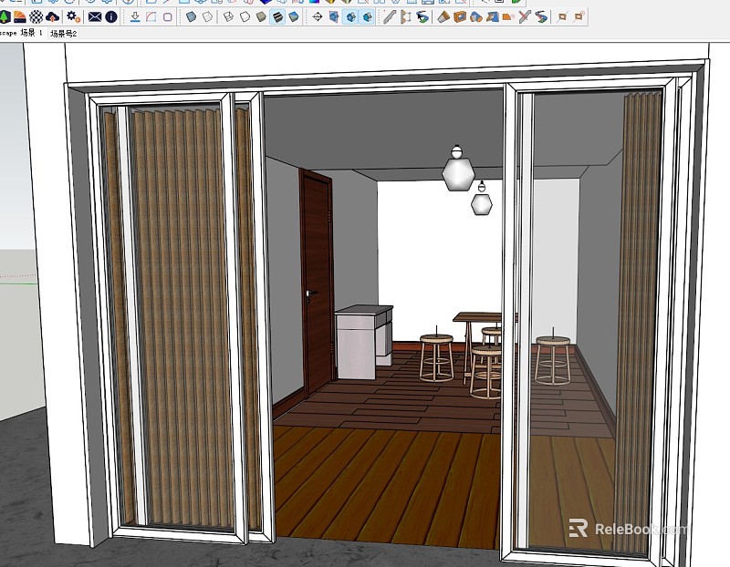Click the envelope feedback icon
Image resolution: width=730 pixels, height=567 pixels.
tap(95, 17)
